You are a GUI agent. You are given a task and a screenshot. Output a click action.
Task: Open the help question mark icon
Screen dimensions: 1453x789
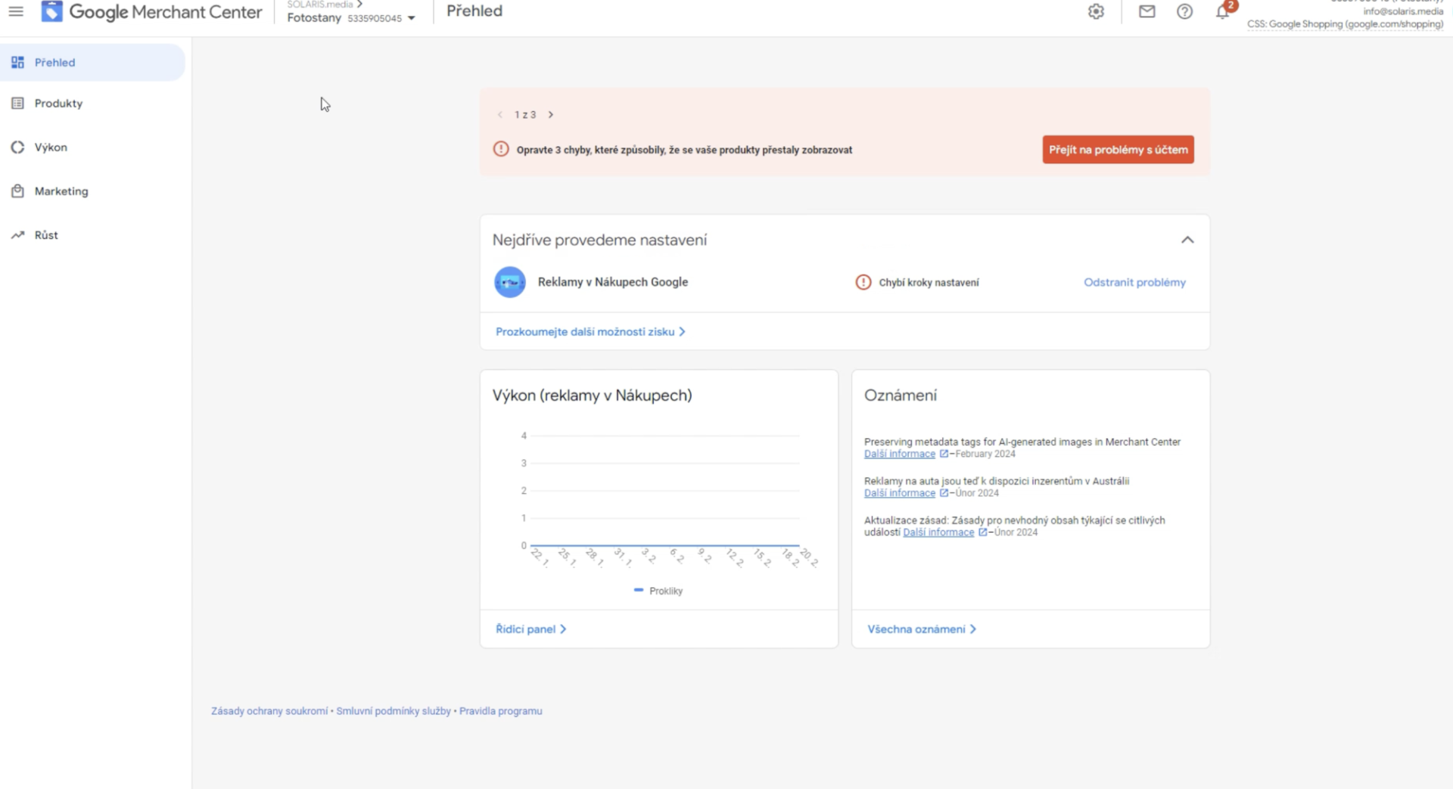[x=1185, y=11]
